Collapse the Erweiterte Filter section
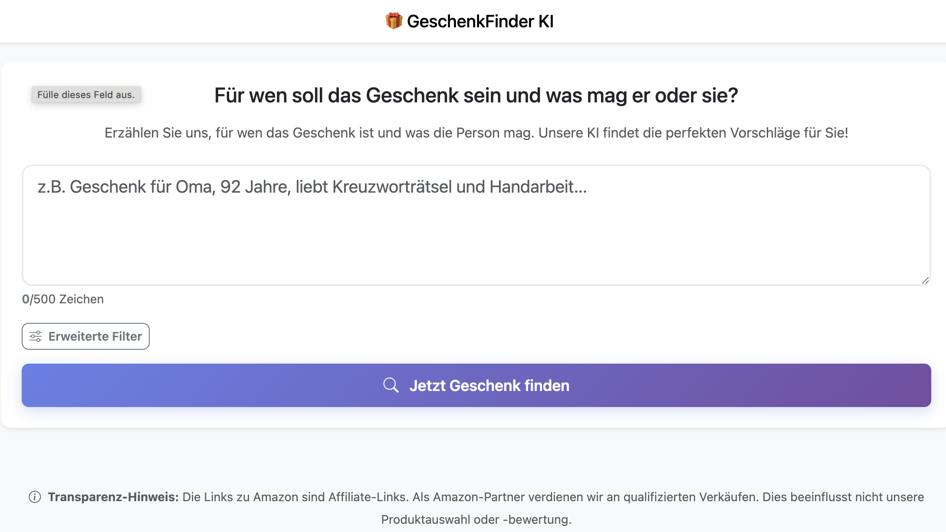 coord(85,336)
